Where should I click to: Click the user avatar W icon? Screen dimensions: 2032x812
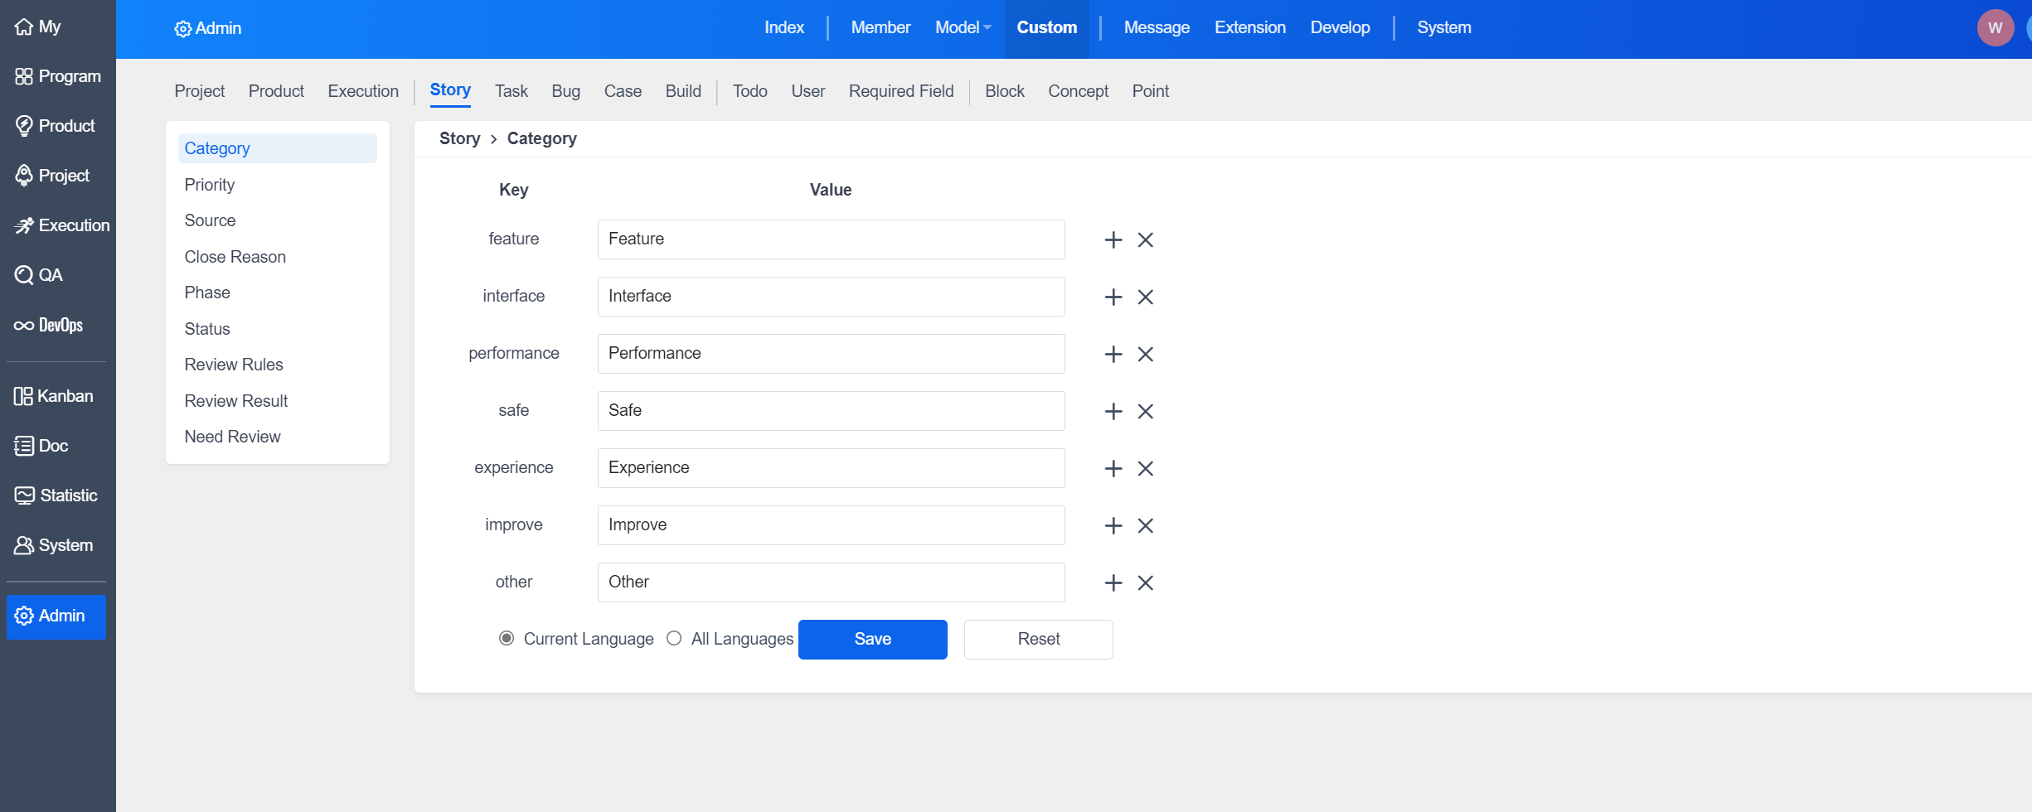coord(1995,28)
